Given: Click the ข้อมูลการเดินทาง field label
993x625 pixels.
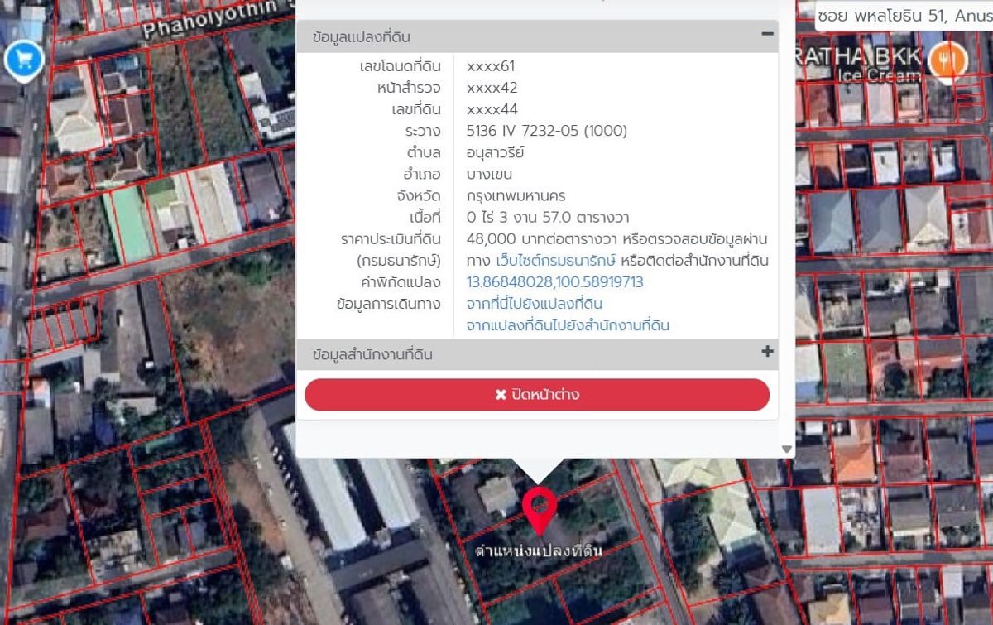Looking at the screenshot, I should click(x=389, y=304).
